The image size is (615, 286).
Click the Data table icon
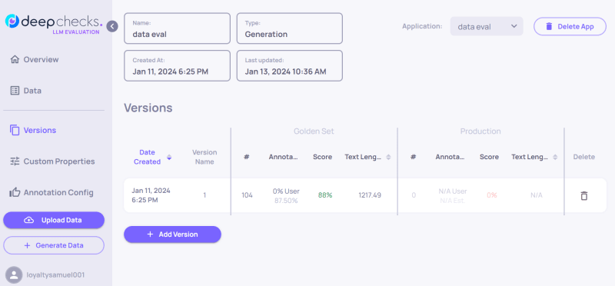click(x=15, y=91)
